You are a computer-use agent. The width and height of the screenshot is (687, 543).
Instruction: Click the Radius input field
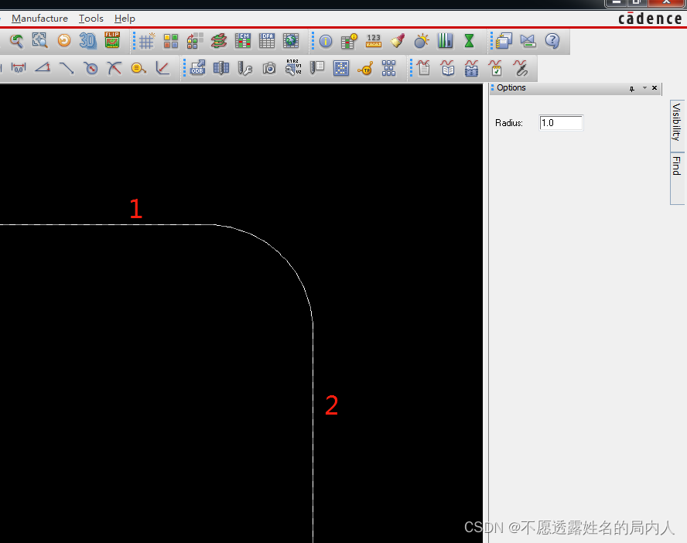click(561, 123)
